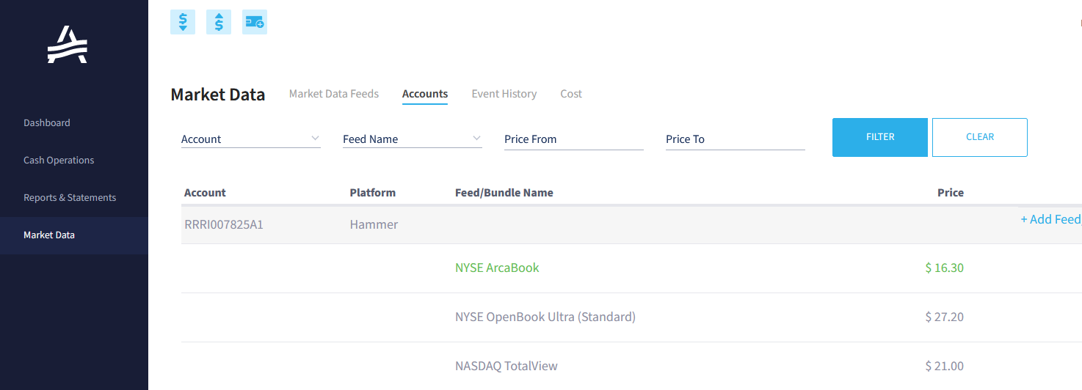Switch to the Accounts tab
This screenshot has height=390, width=1082.
pos(425,94)
